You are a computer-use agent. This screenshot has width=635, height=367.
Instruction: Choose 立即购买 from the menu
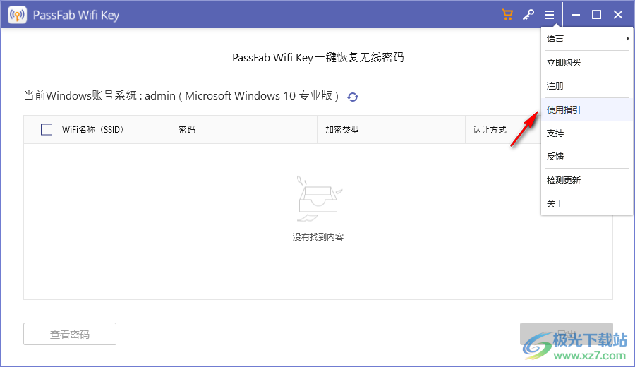point(587,62)
